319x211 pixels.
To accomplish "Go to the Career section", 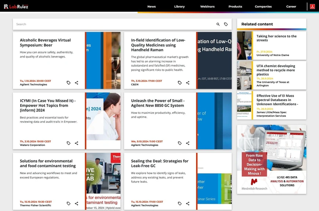I will [x=291, y=7].
